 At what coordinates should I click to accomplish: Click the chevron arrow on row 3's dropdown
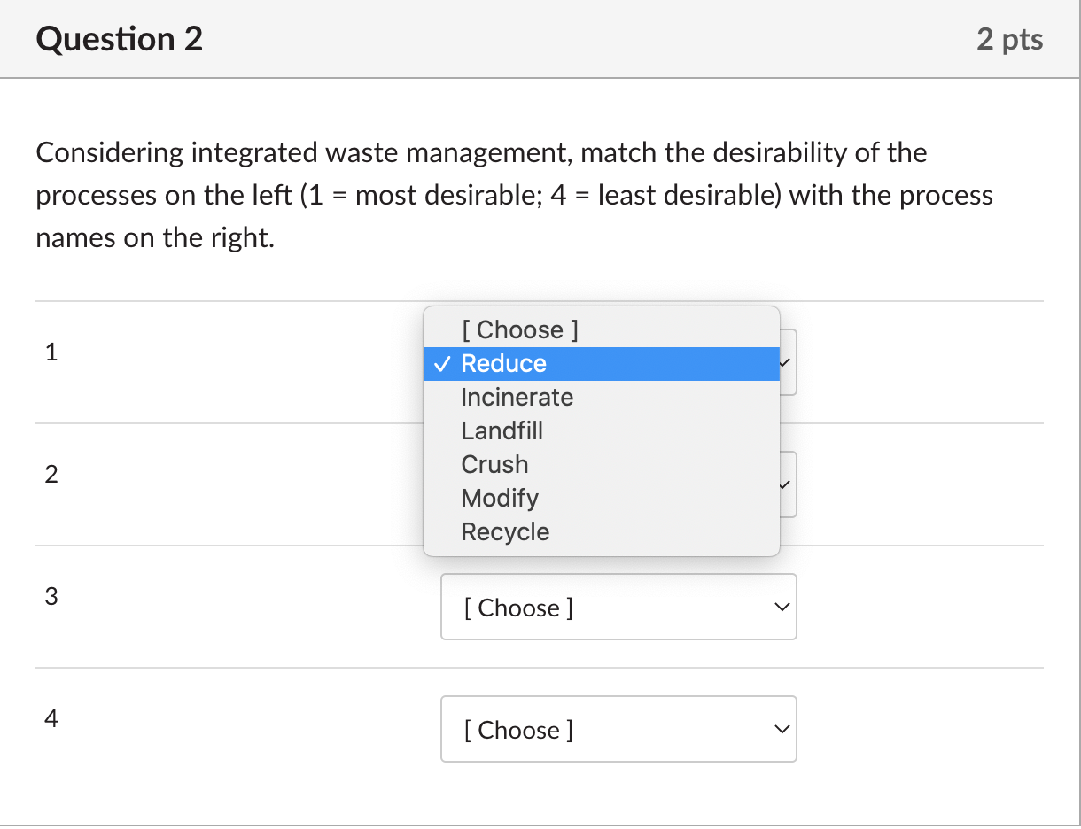click(x=781, y=608)
